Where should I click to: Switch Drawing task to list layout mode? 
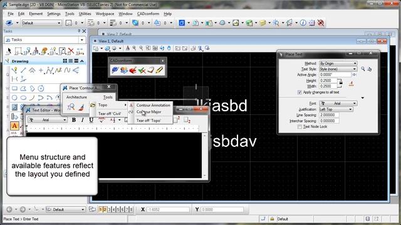pos(71,61)
